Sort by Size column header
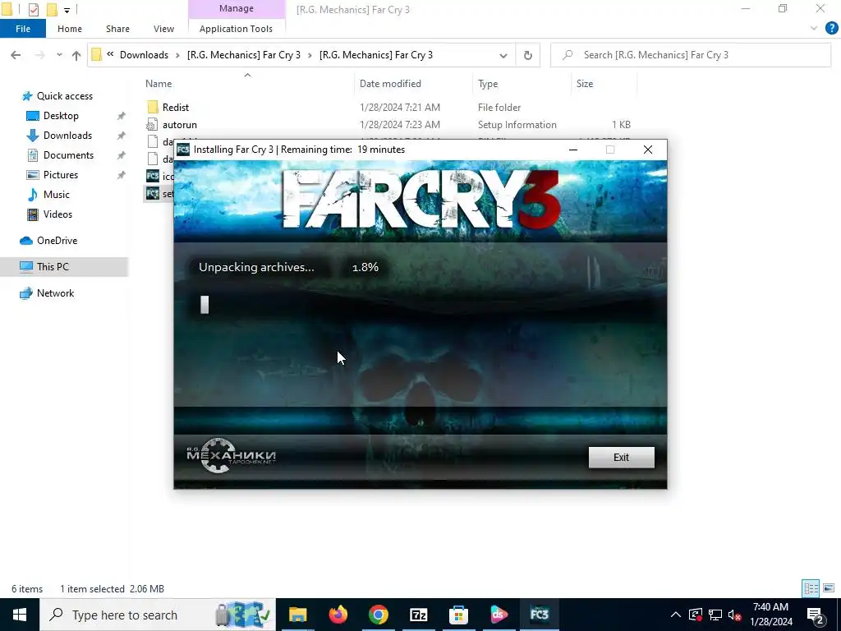Image resolution: width=841 pixels, height=631 pixels. click(x=585, y=84)
